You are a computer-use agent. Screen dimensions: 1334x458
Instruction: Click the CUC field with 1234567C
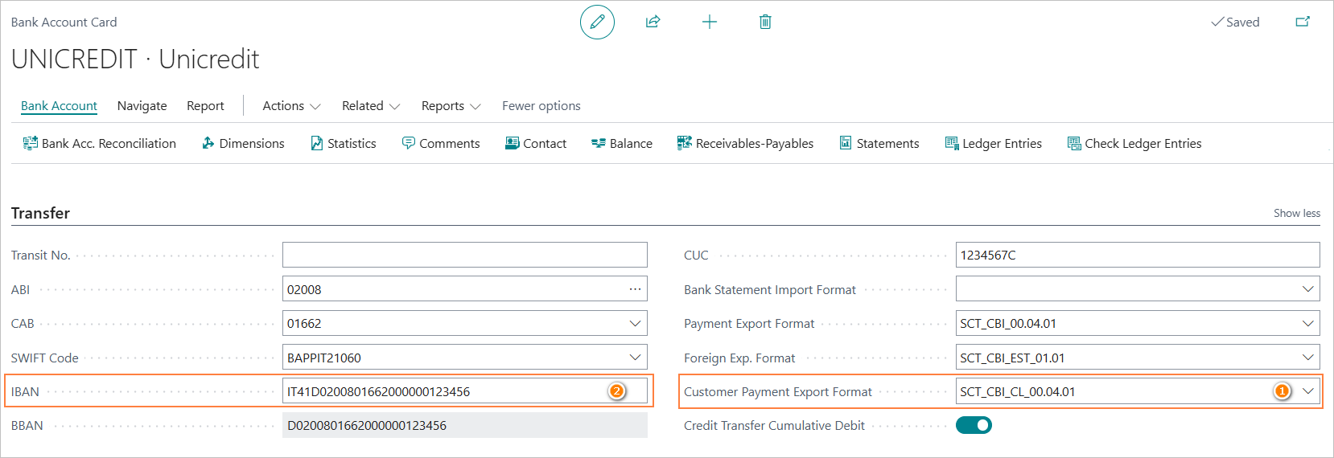1138,255
